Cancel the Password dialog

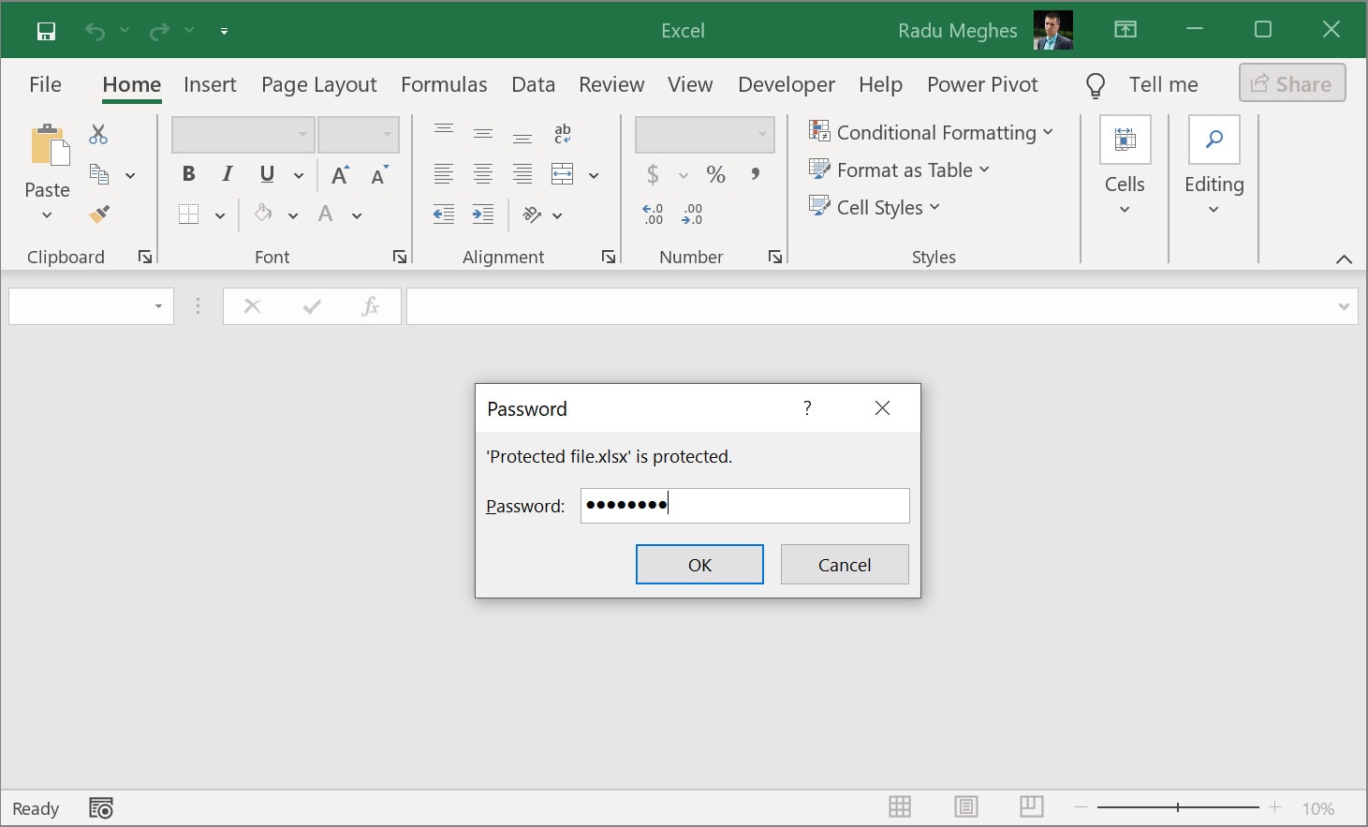click(844, 564)
